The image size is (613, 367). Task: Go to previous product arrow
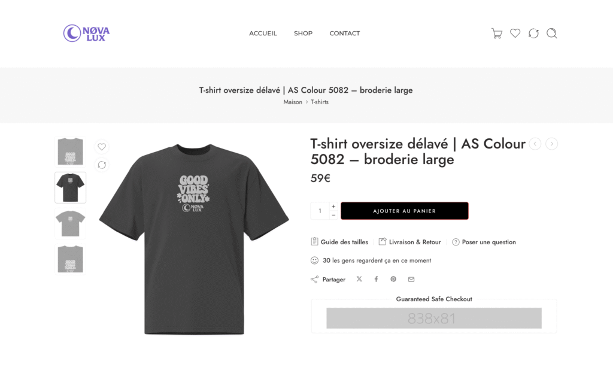click(535, 144)
